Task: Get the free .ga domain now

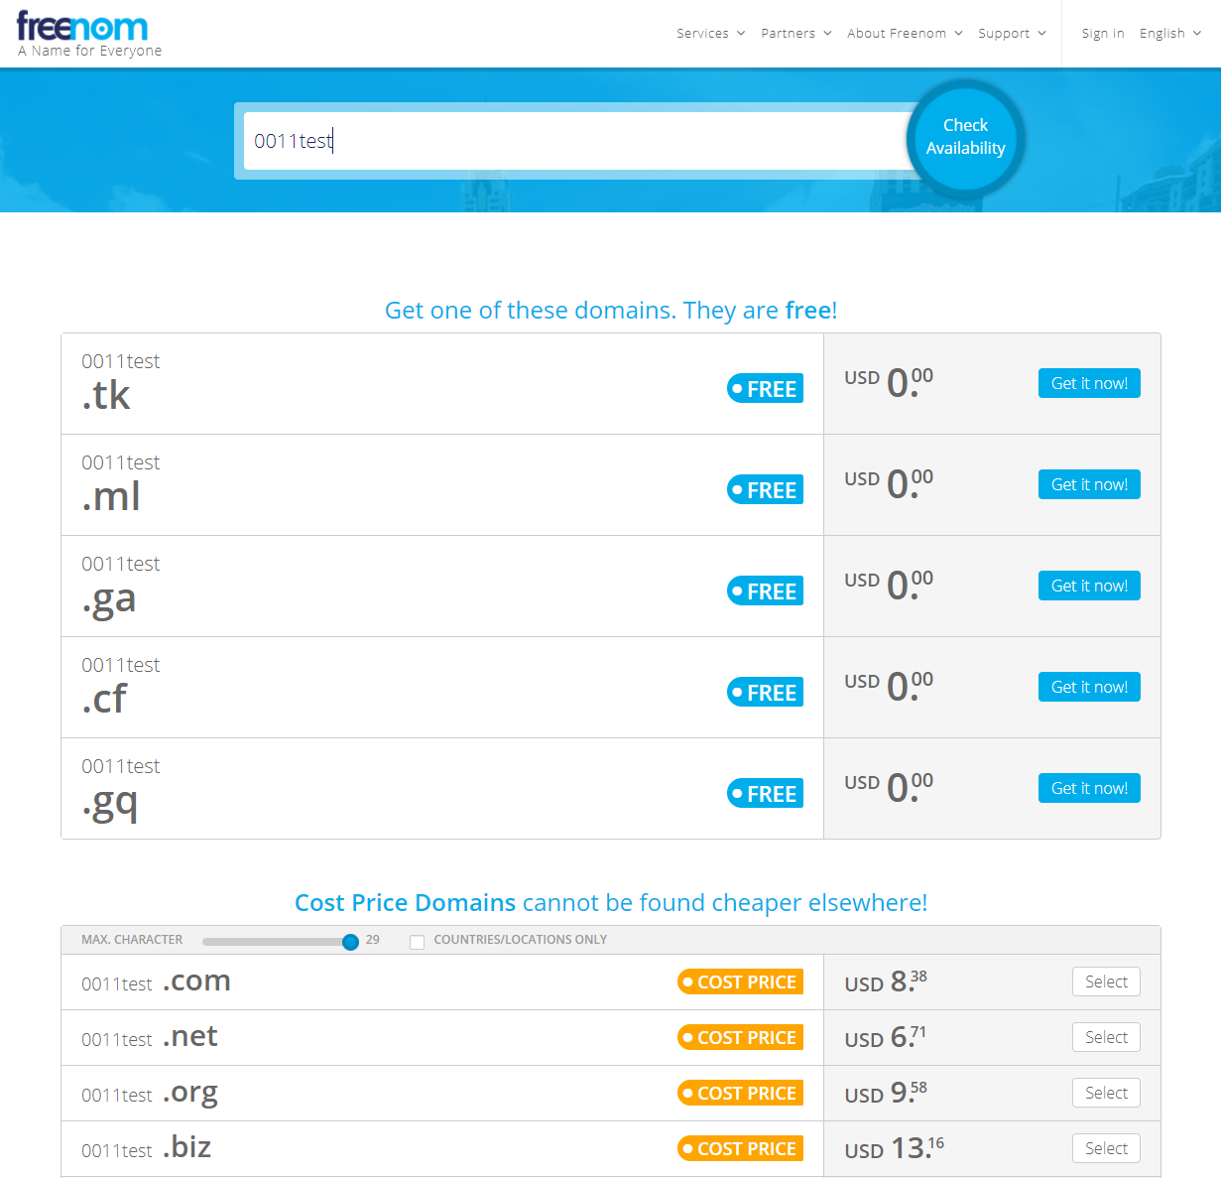Action: (x=1089, y=586)
